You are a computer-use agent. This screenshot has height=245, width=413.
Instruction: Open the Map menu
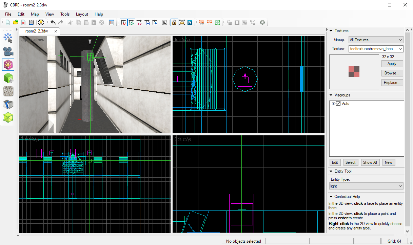35,14
